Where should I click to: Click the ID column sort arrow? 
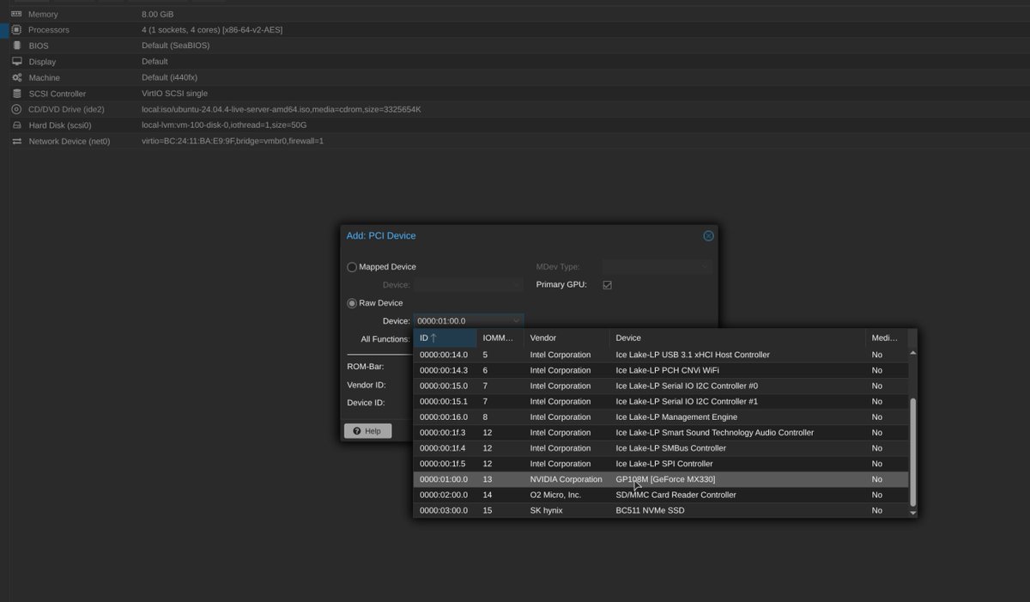coord(433,338)
